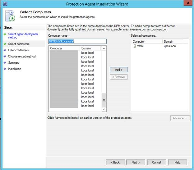
Task: Click blue bullet beside Installation step
Action: [x=5, y=69]
